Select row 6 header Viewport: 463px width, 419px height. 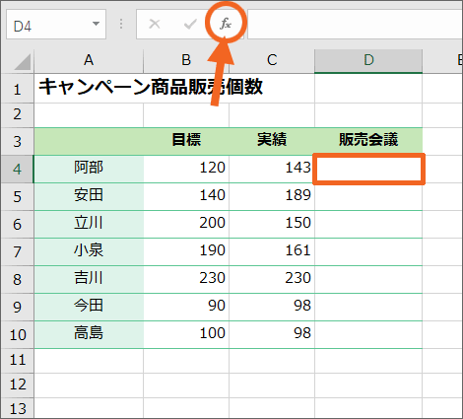(x=18, y=224)
